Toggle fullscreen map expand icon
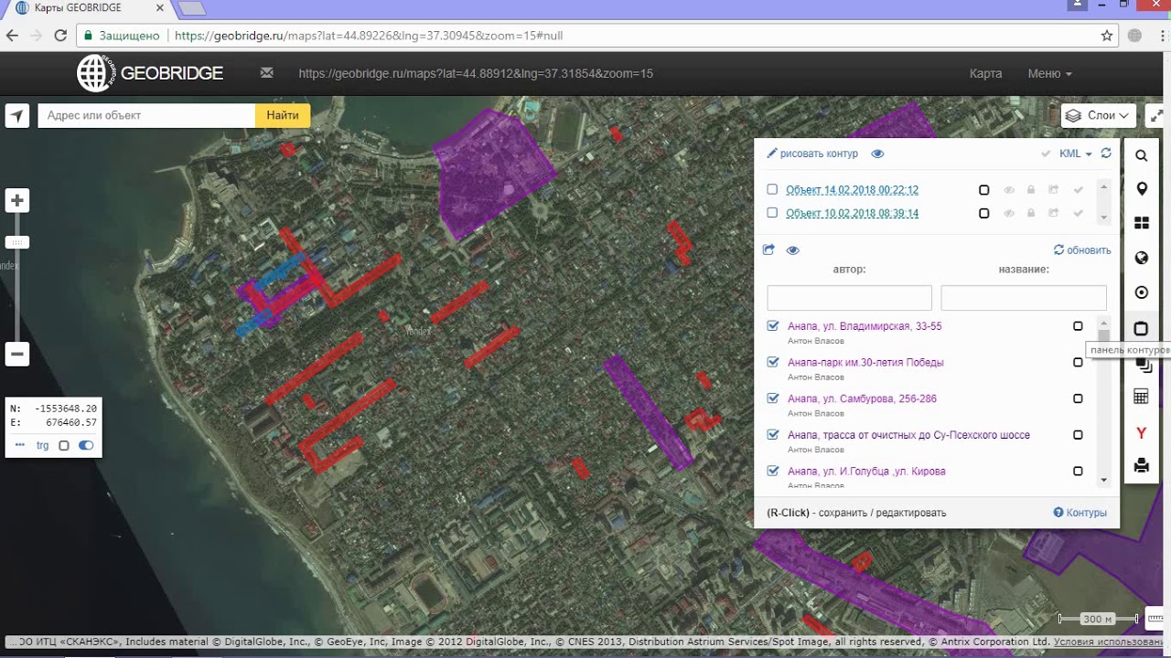This screenshot has width=1171, height=658. click(1157, 117)
